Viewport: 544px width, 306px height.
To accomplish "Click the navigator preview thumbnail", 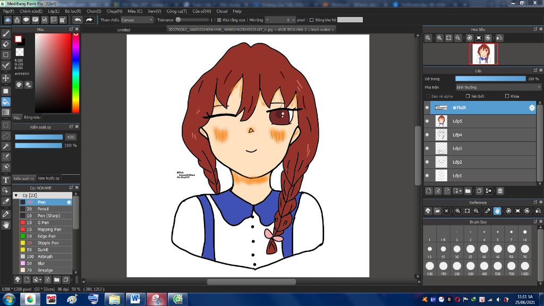I will [x=483, y=54].
